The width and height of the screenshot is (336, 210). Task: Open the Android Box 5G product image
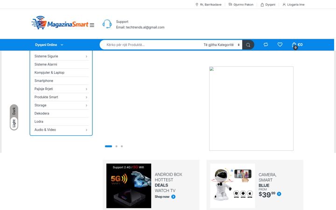[129, 186]
